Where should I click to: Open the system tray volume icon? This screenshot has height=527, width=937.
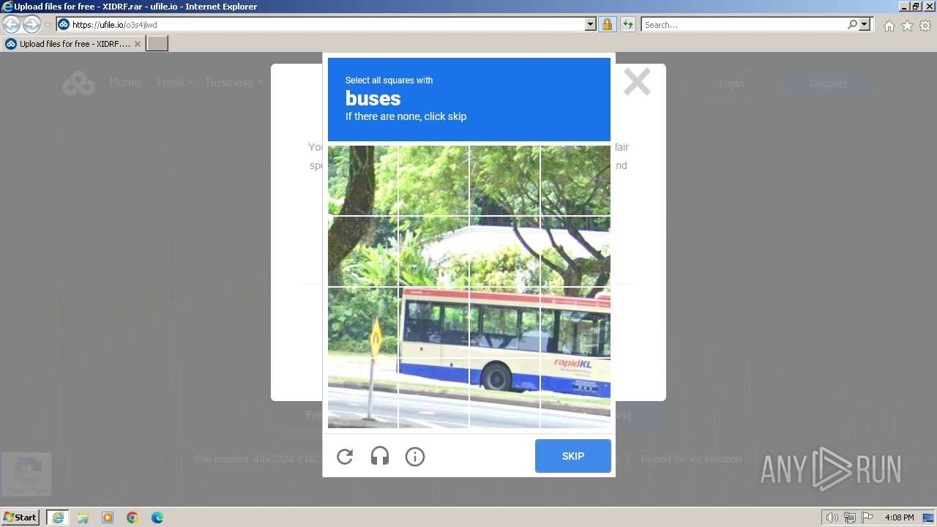tap(832, 517)
